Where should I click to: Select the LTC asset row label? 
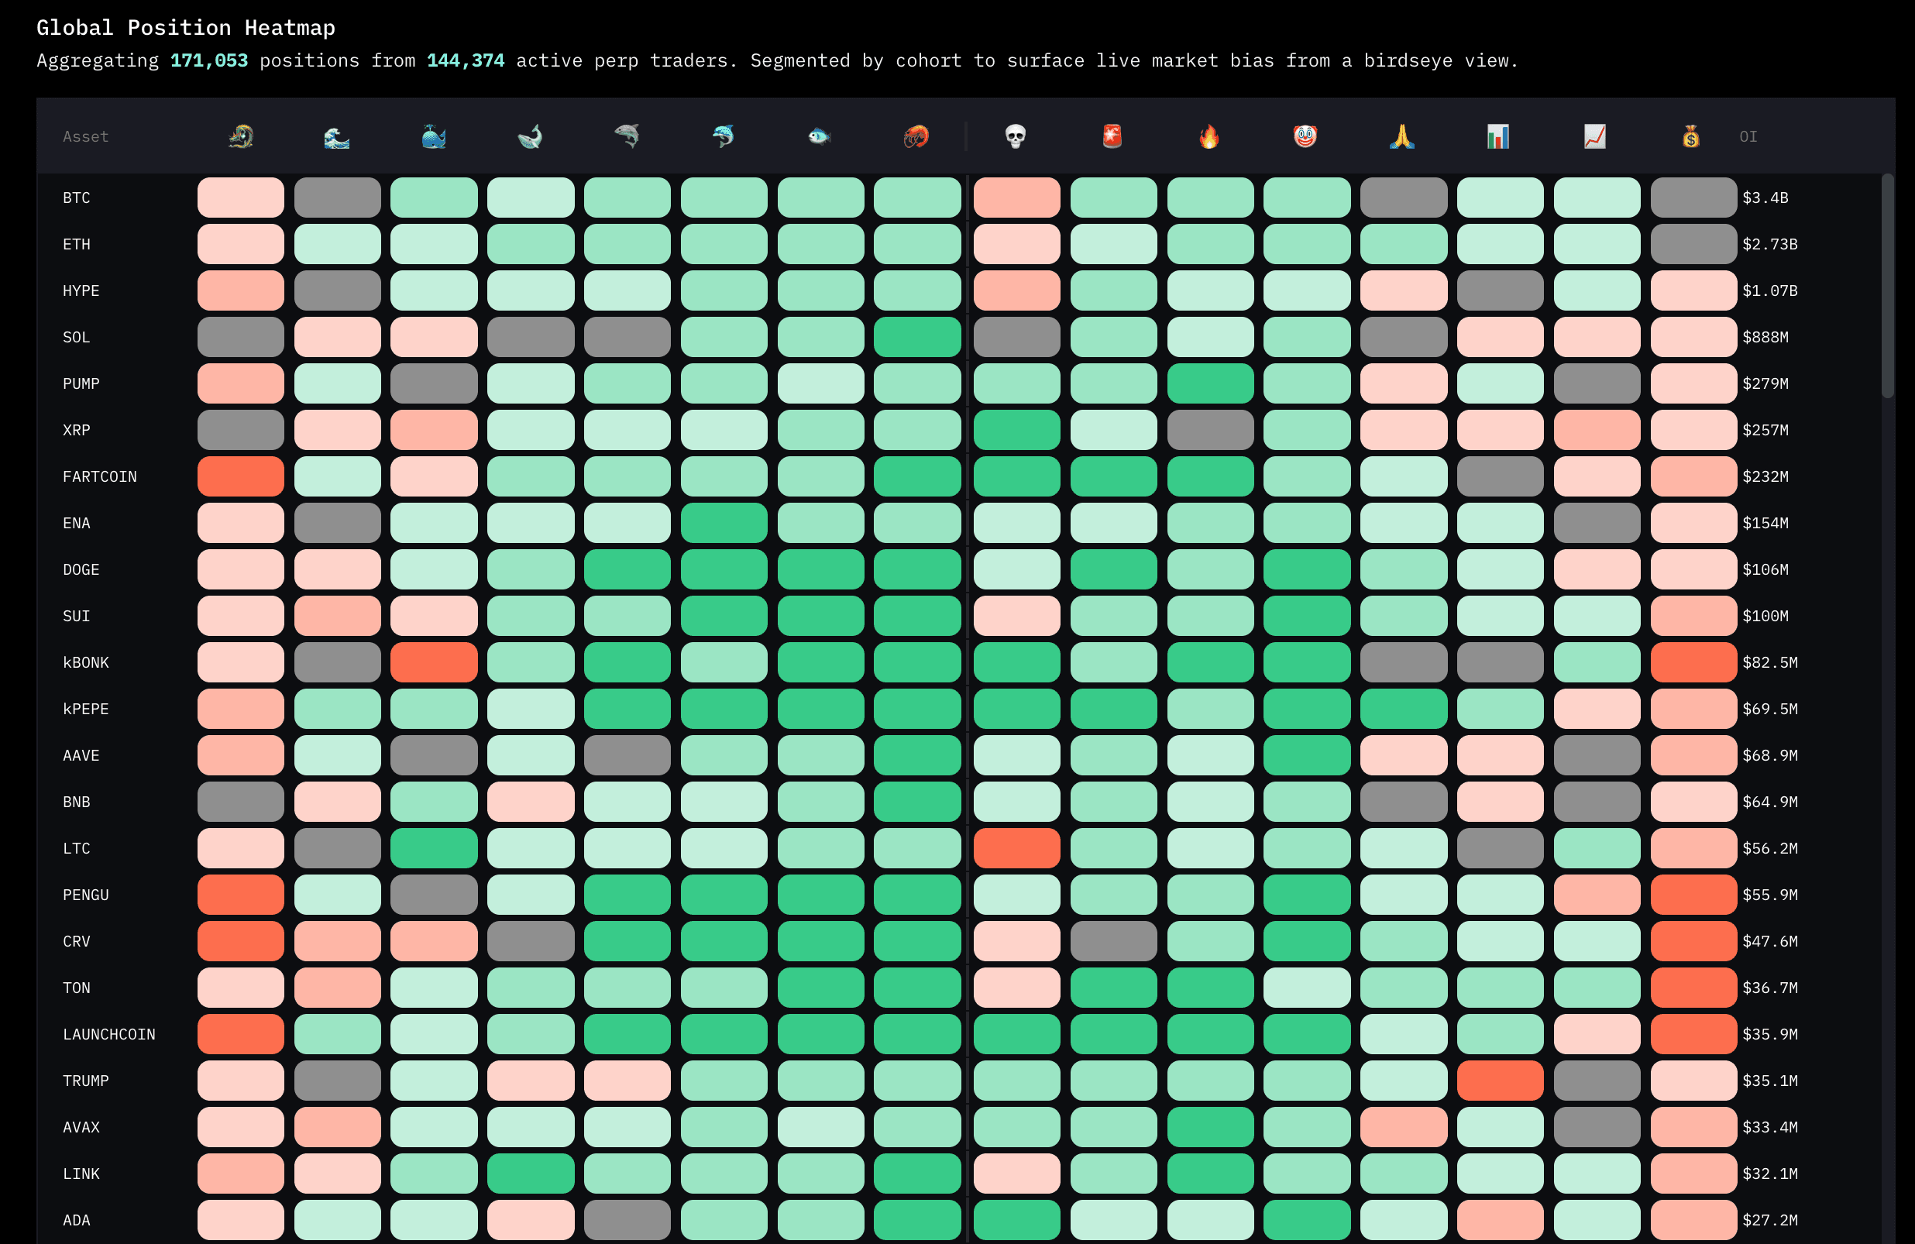click(77, 848)
